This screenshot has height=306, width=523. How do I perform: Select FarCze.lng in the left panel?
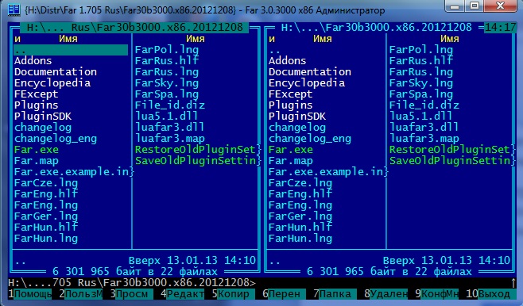45,183
